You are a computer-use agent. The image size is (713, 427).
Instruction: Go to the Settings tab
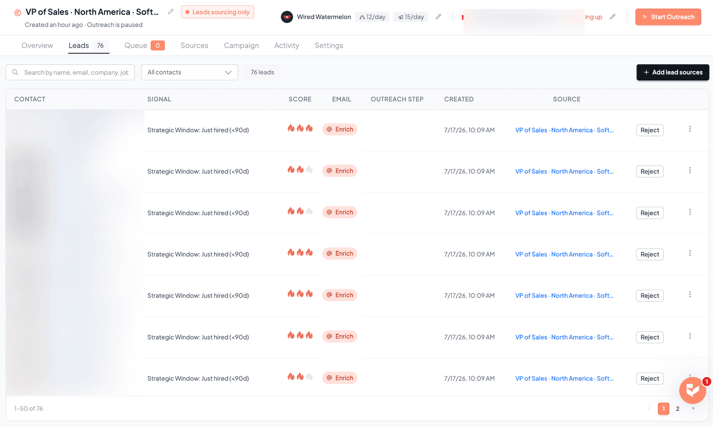[x=329, y=45]
